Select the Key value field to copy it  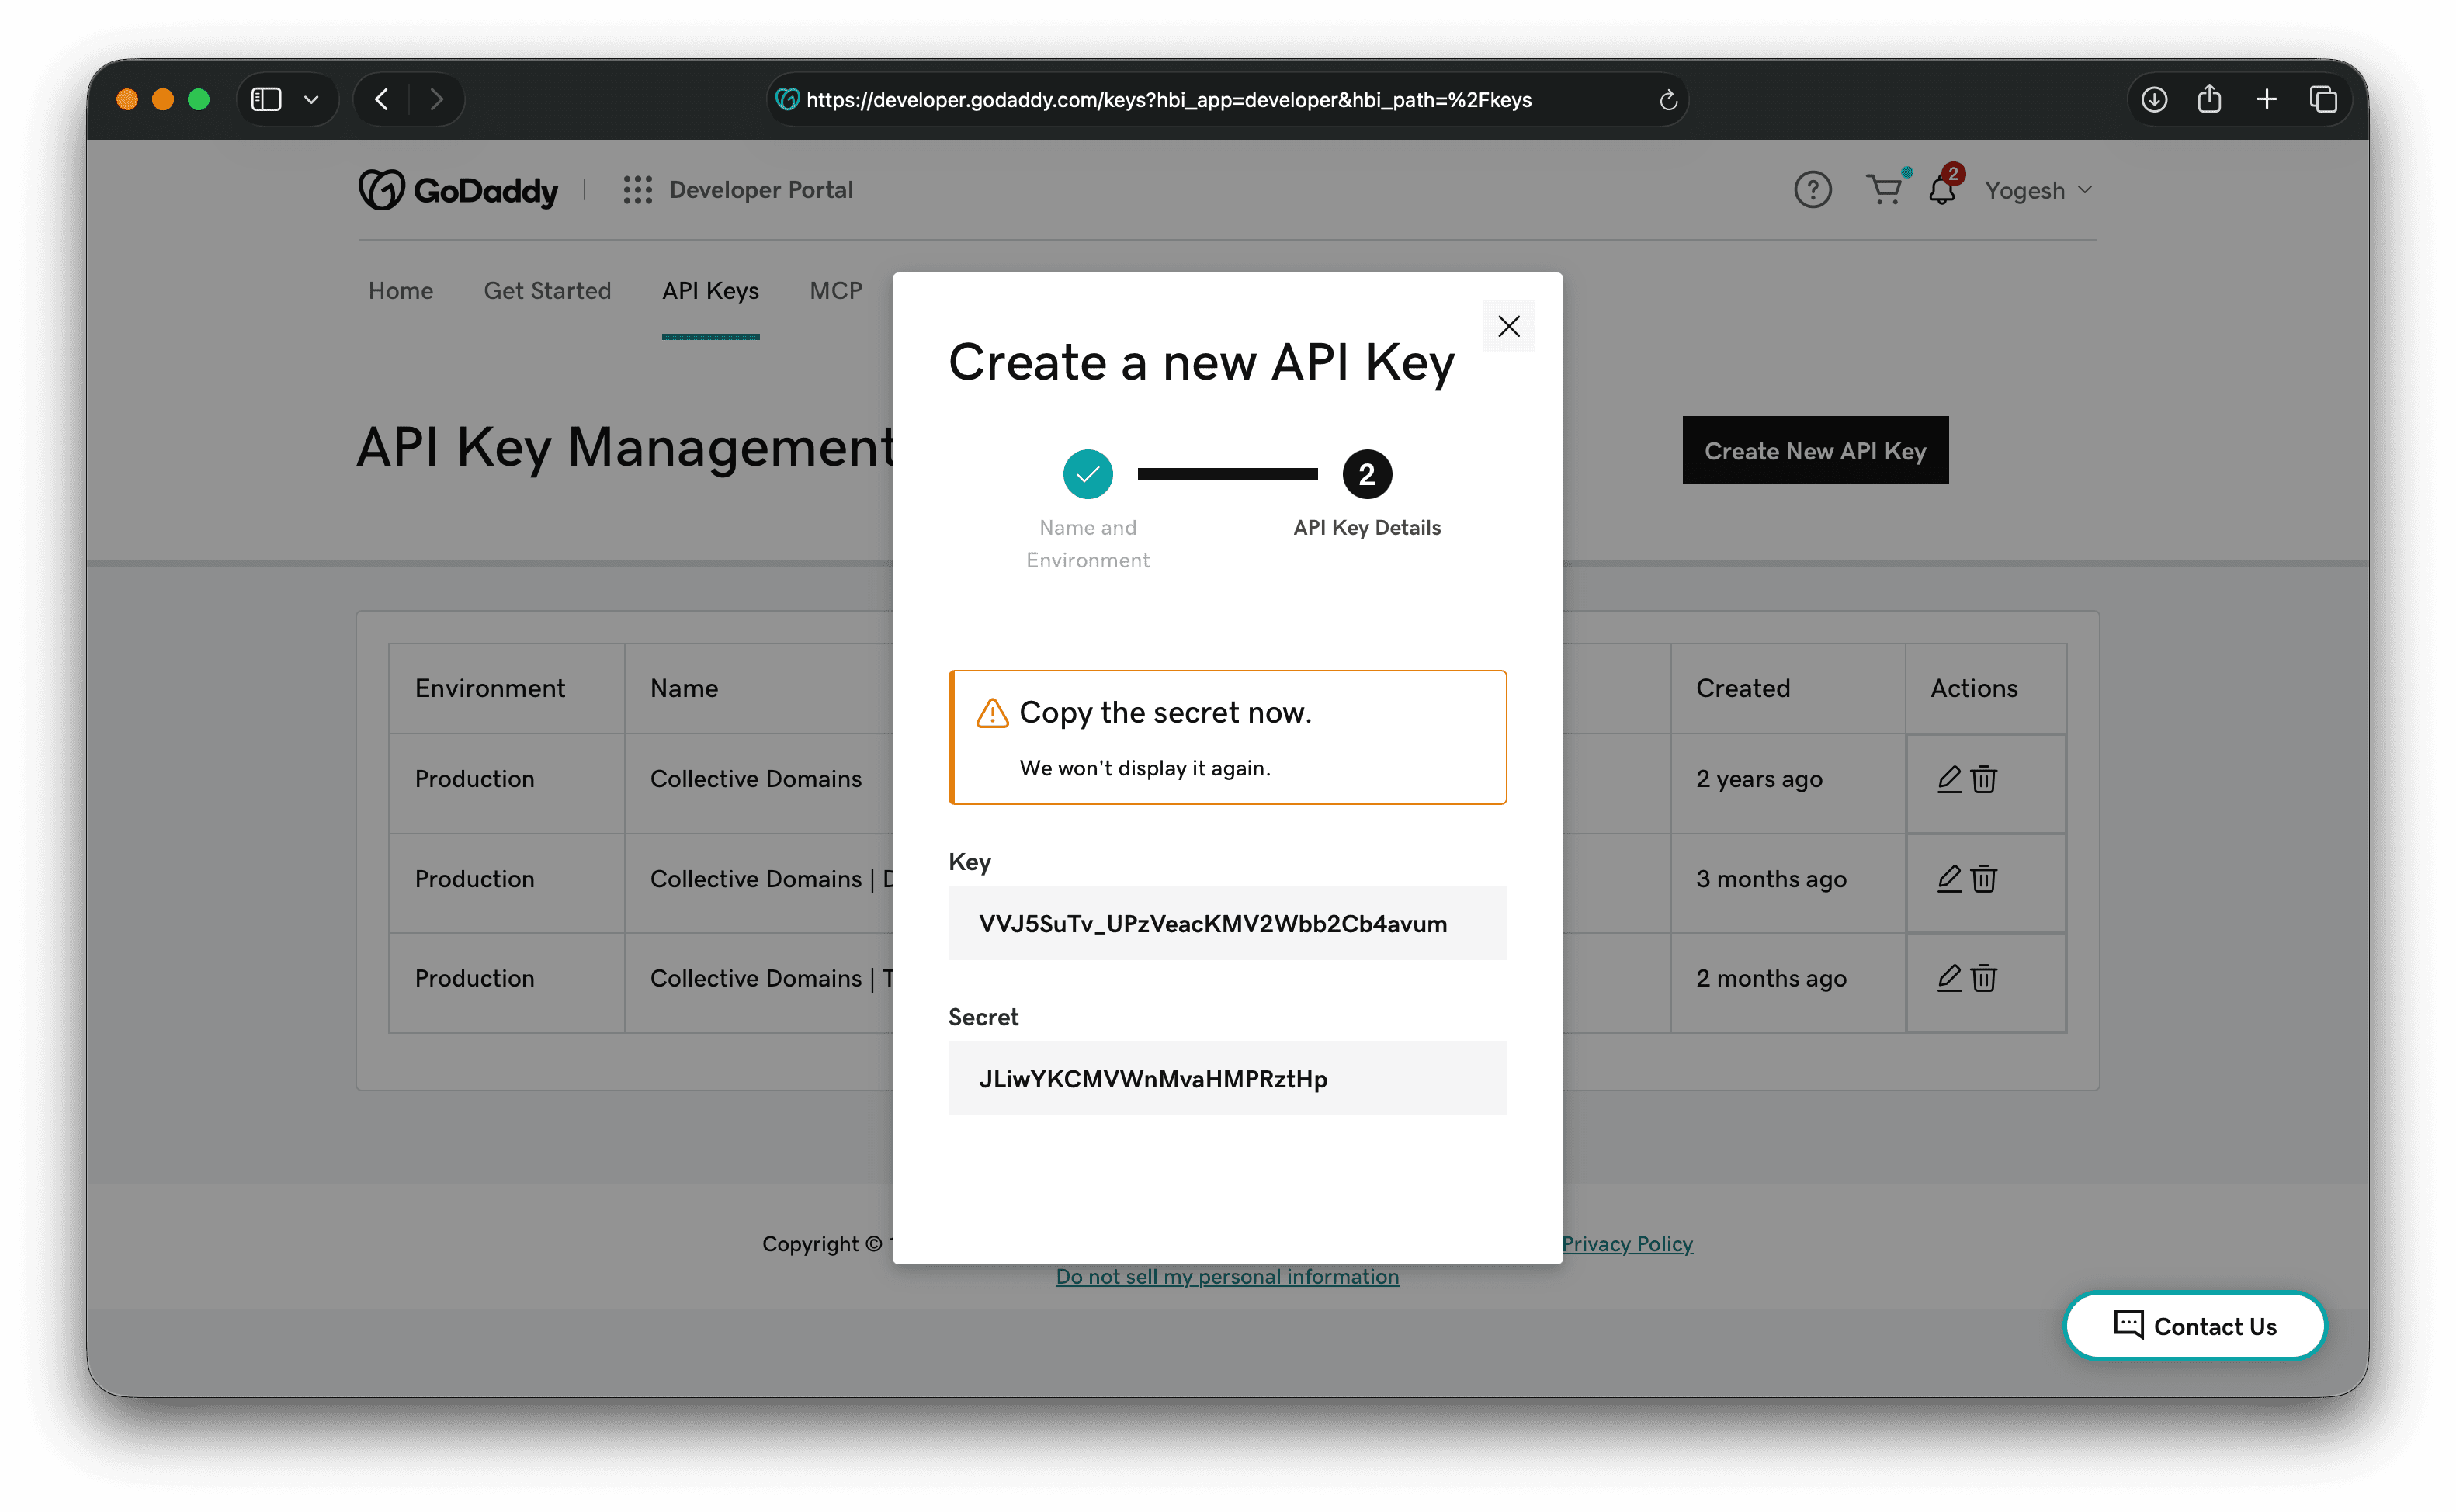[1227, 922]
